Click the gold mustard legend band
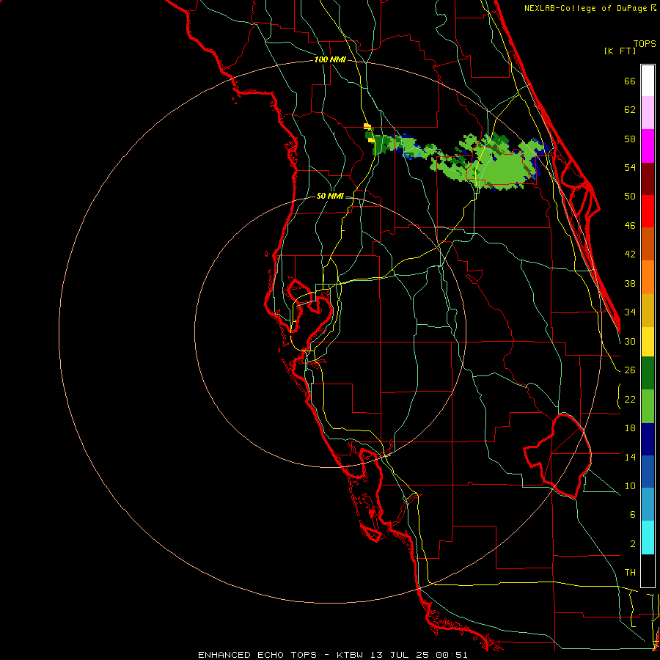The image size is (660, 660). [648, 310]
